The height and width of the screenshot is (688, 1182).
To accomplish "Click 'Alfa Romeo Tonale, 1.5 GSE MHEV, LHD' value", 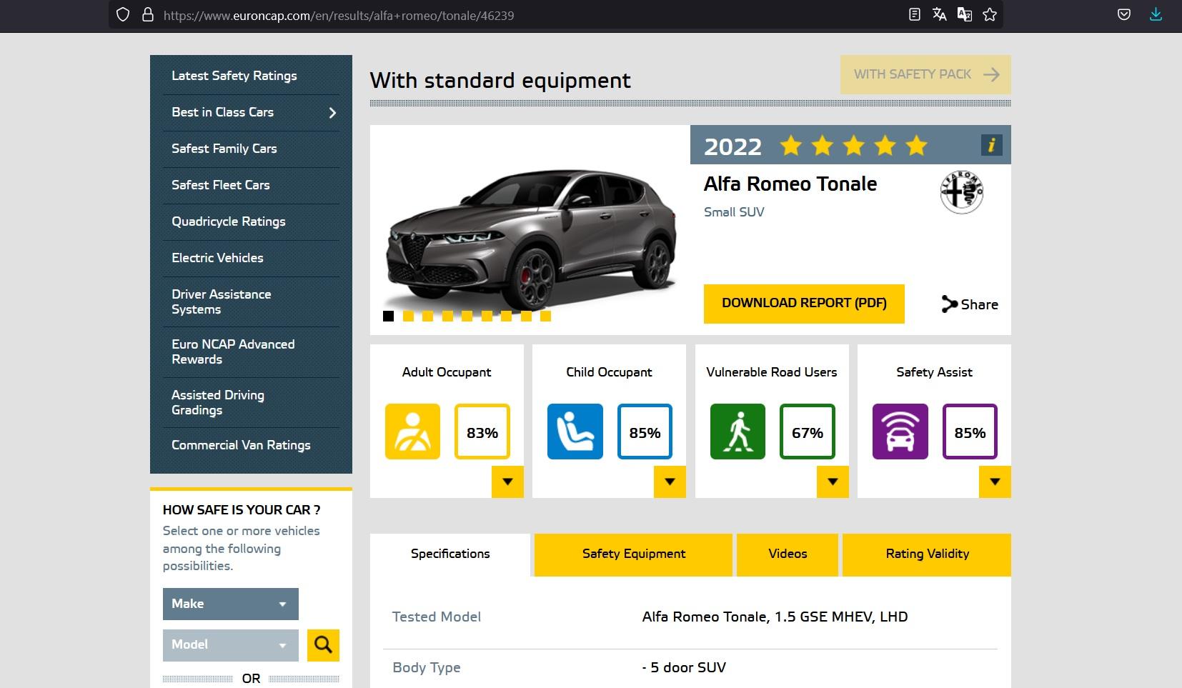I will point(775,617).
